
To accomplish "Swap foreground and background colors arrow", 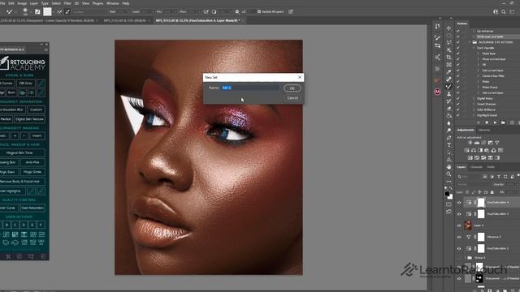I will pos(451,188).
